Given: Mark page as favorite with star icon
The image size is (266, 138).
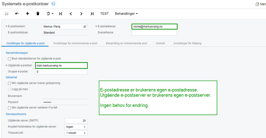Looking at the screenshot, I should tap(53, 4).
